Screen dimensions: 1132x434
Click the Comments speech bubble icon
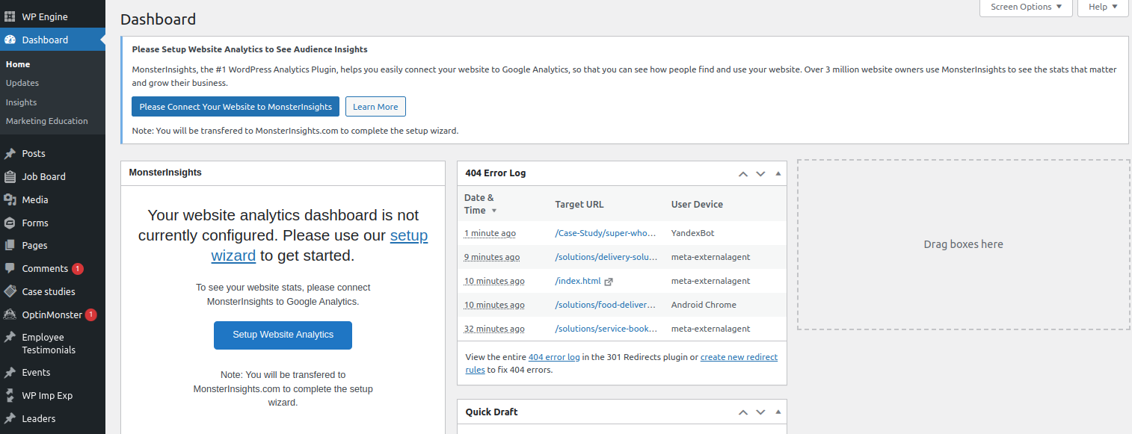[x=10, y=268]
